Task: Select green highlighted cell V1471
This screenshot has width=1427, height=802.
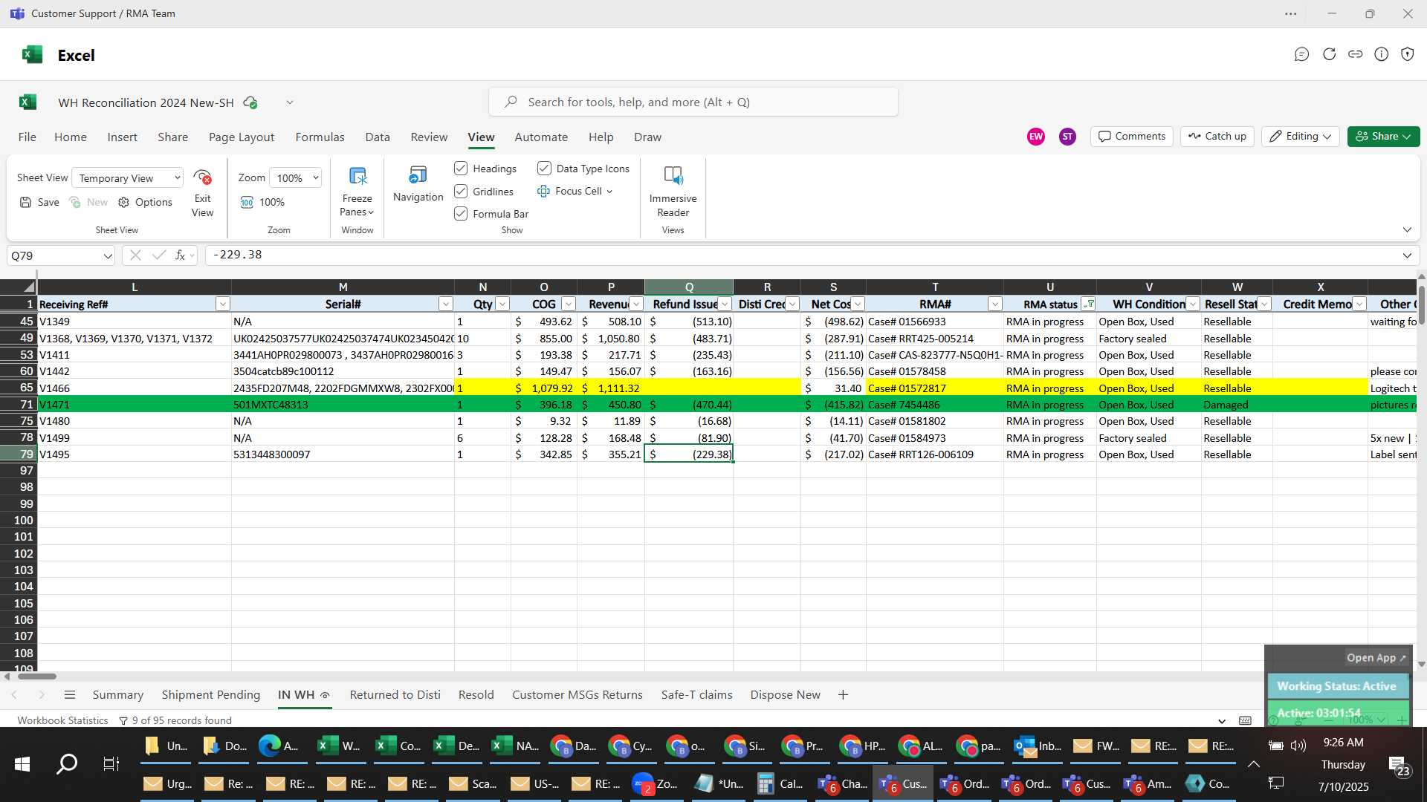Action: coord(134,405)
